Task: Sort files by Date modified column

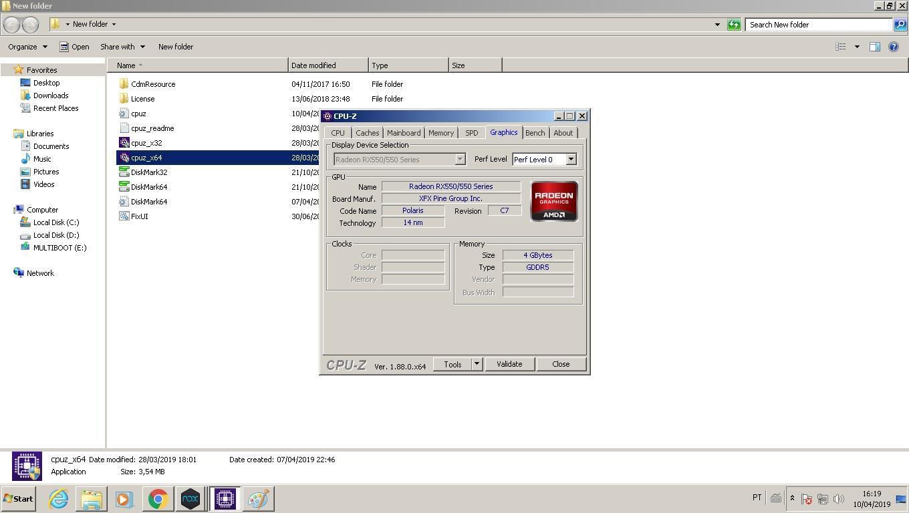Action: (x=328, y=65)
